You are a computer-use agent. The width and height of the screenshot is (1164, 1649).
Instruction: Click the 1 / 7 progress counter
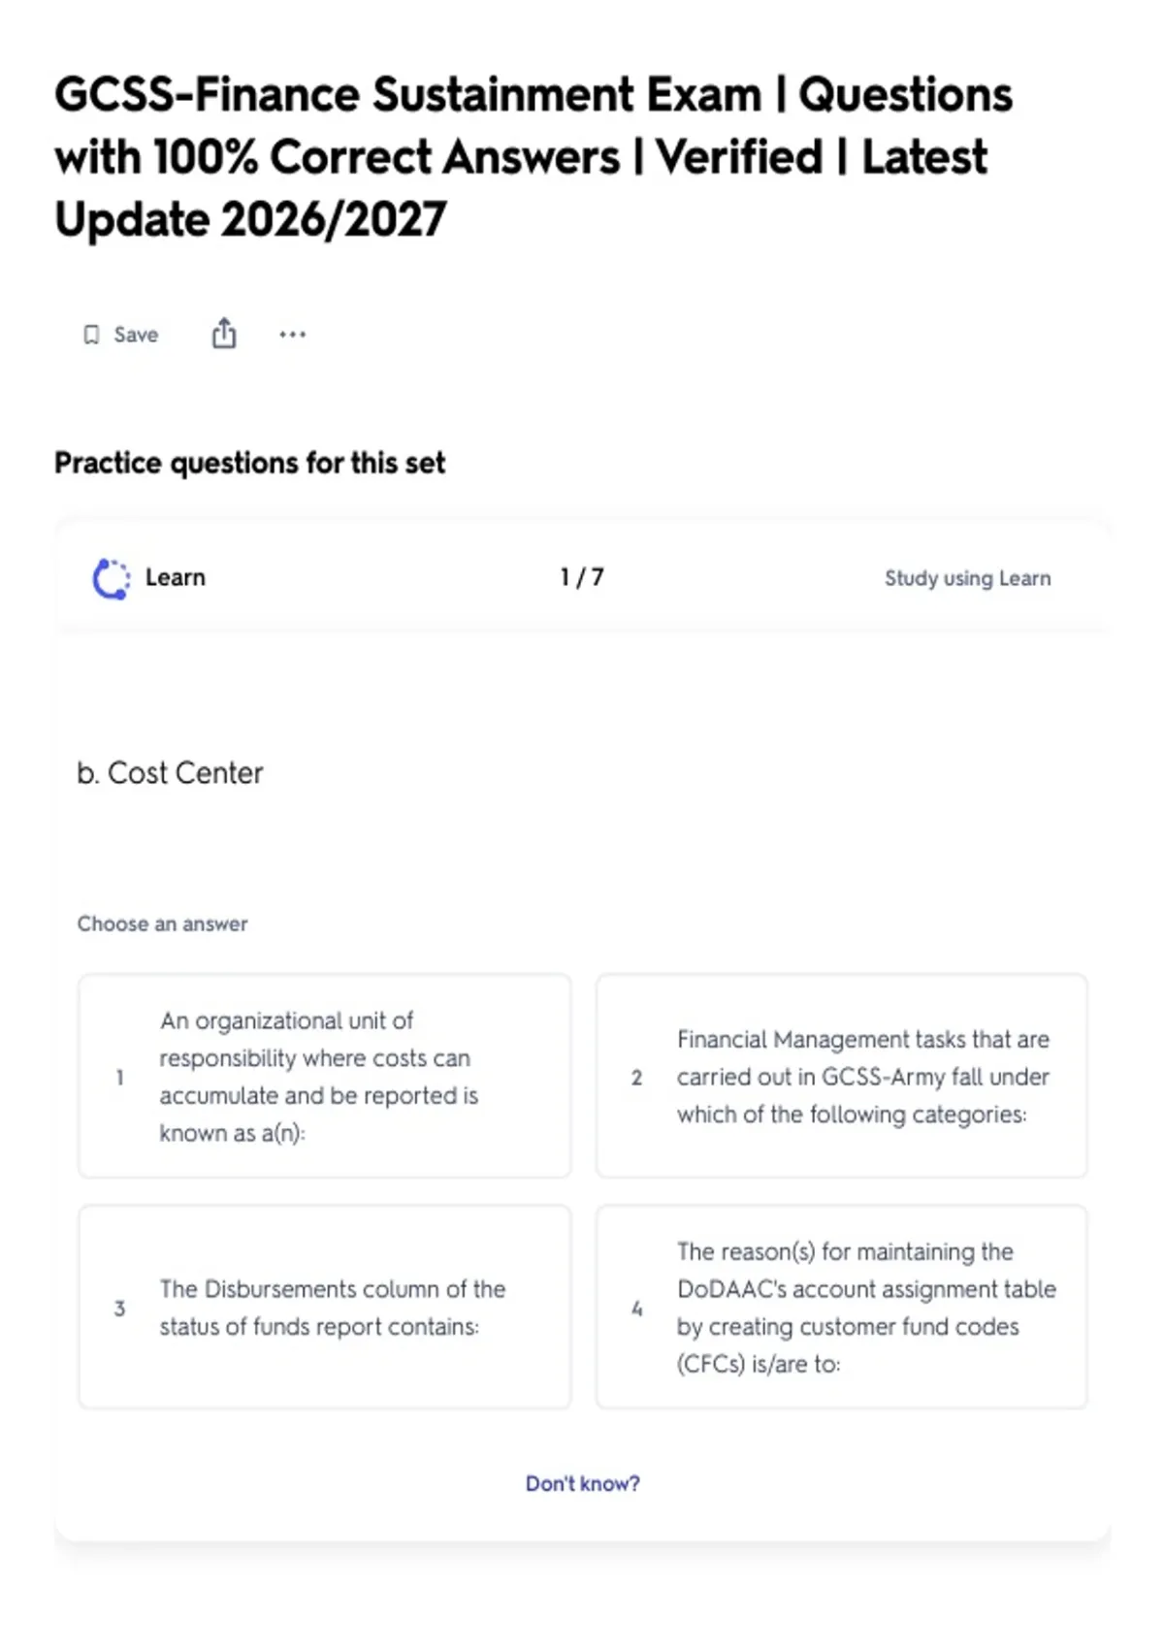(581, 577)
